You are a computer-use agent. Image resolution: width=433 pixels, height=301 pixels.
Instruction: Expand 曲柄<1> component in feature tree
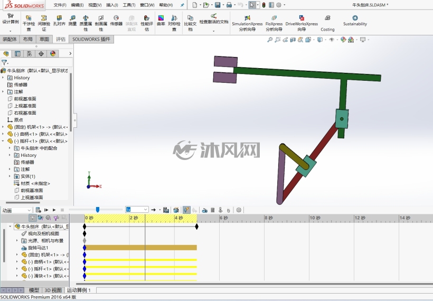(3, 134)
